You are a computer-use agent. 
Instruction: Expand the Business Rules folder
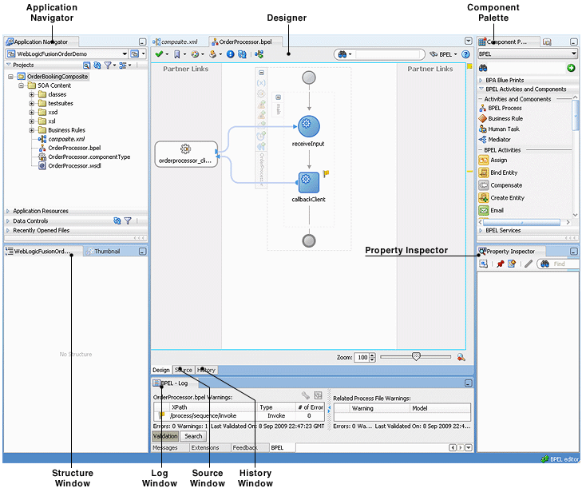pyautogui.click(x=32, y=130)
